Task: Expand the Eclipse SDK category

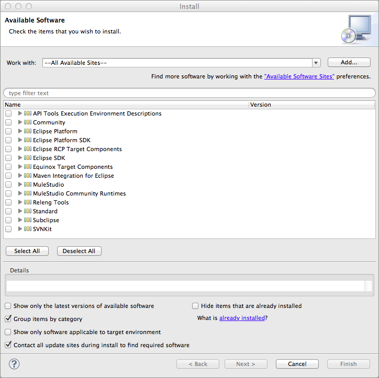Action: [20, 157]
